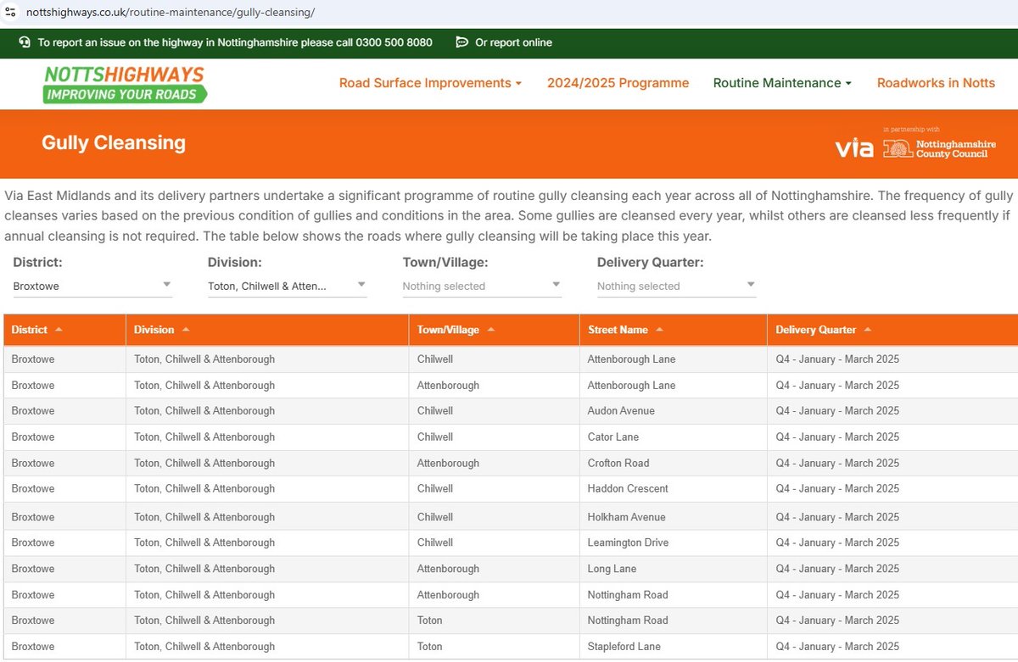Sort by District column arrow
The height and width of the screenshot is (662, 1018).
[x=59, y=330]
